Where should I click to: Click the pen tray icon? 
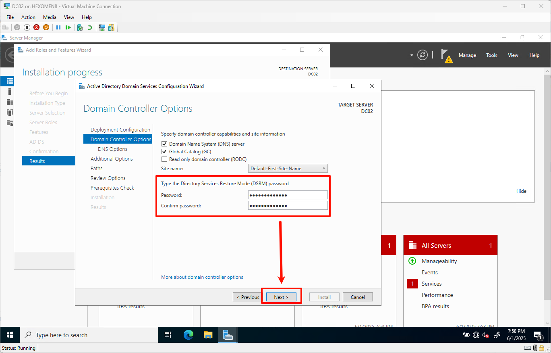click(x=497, y=335)
